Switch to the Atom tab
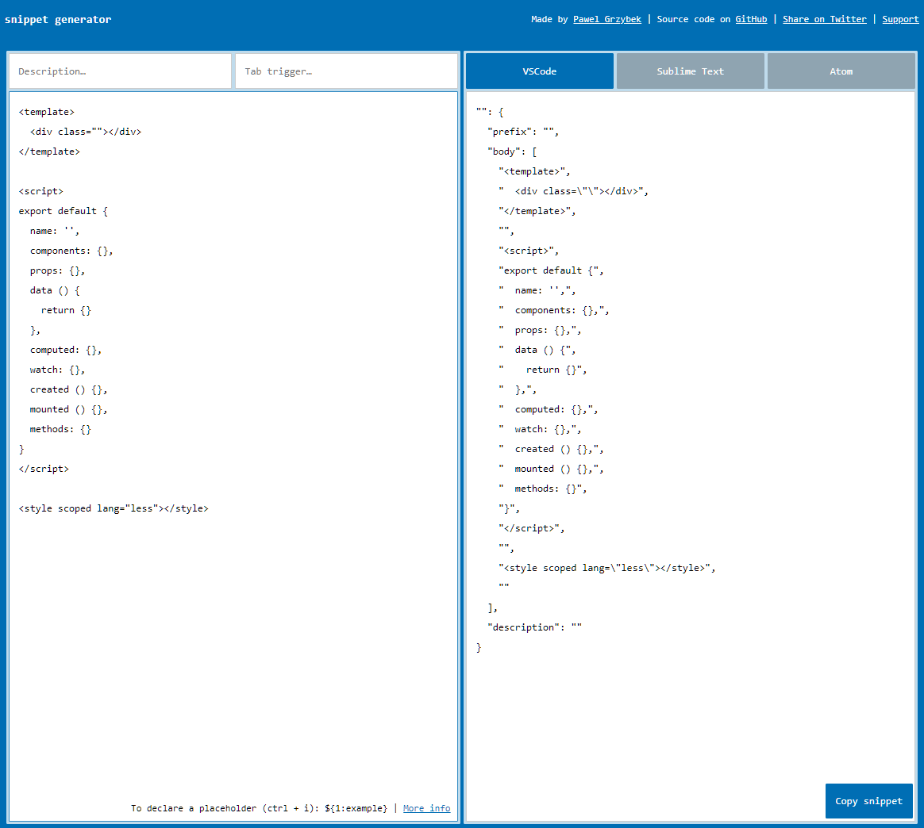Viewport: 924px width, 828px height. 841,71
